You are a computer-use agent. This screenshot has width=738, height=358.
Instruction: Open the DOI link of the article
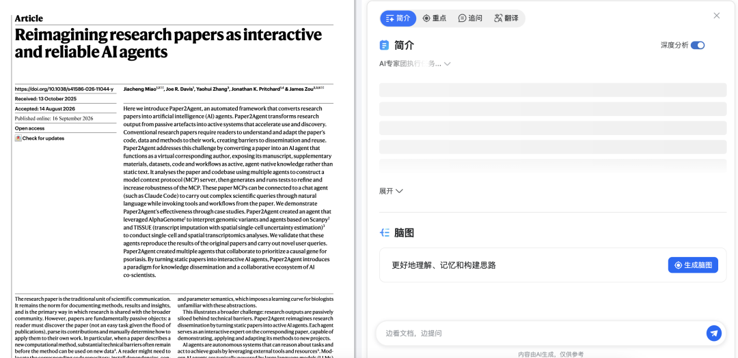(64, 89)
